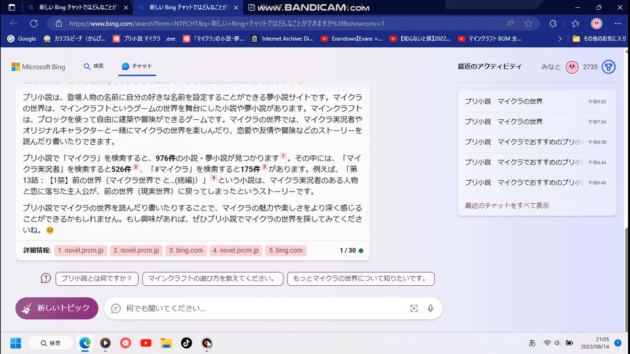Select the チャット chat tab
Screen dimensions: 630x354
click(x=137, y=66)
